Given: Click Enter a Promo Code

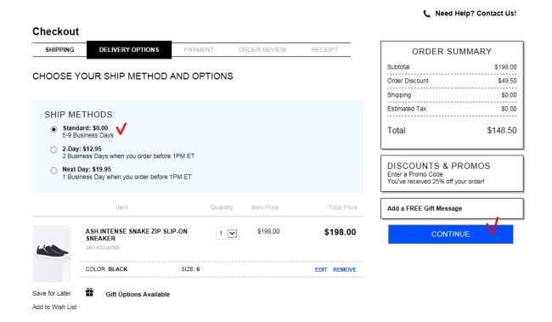Looking at the screenshot, I should (415, 174).
